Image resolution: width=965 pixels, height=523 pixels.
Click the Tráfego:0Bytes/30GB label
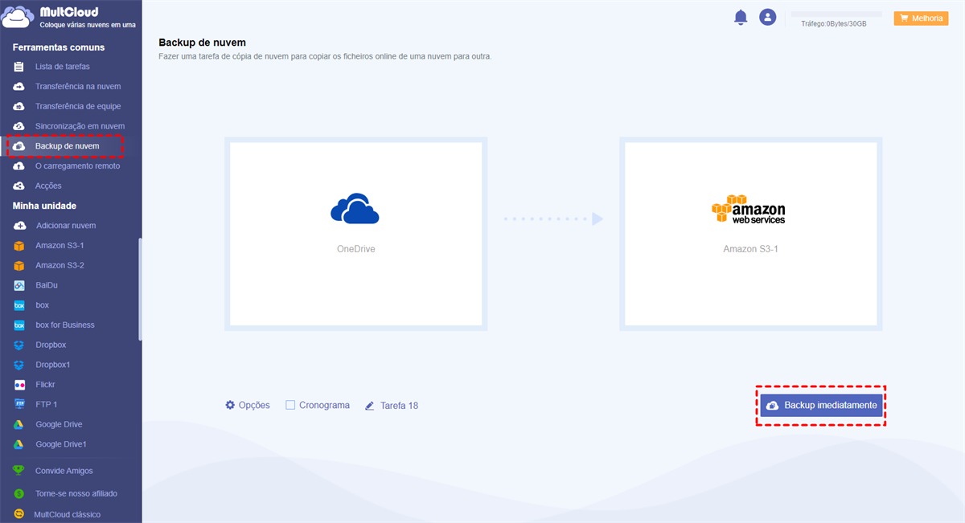[x=834, y=24]
